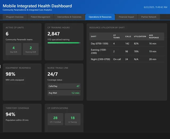Switch to the Partner Network tab
Image resolution: width=170 pixels, height=139 pixels.
pos(149,17)
